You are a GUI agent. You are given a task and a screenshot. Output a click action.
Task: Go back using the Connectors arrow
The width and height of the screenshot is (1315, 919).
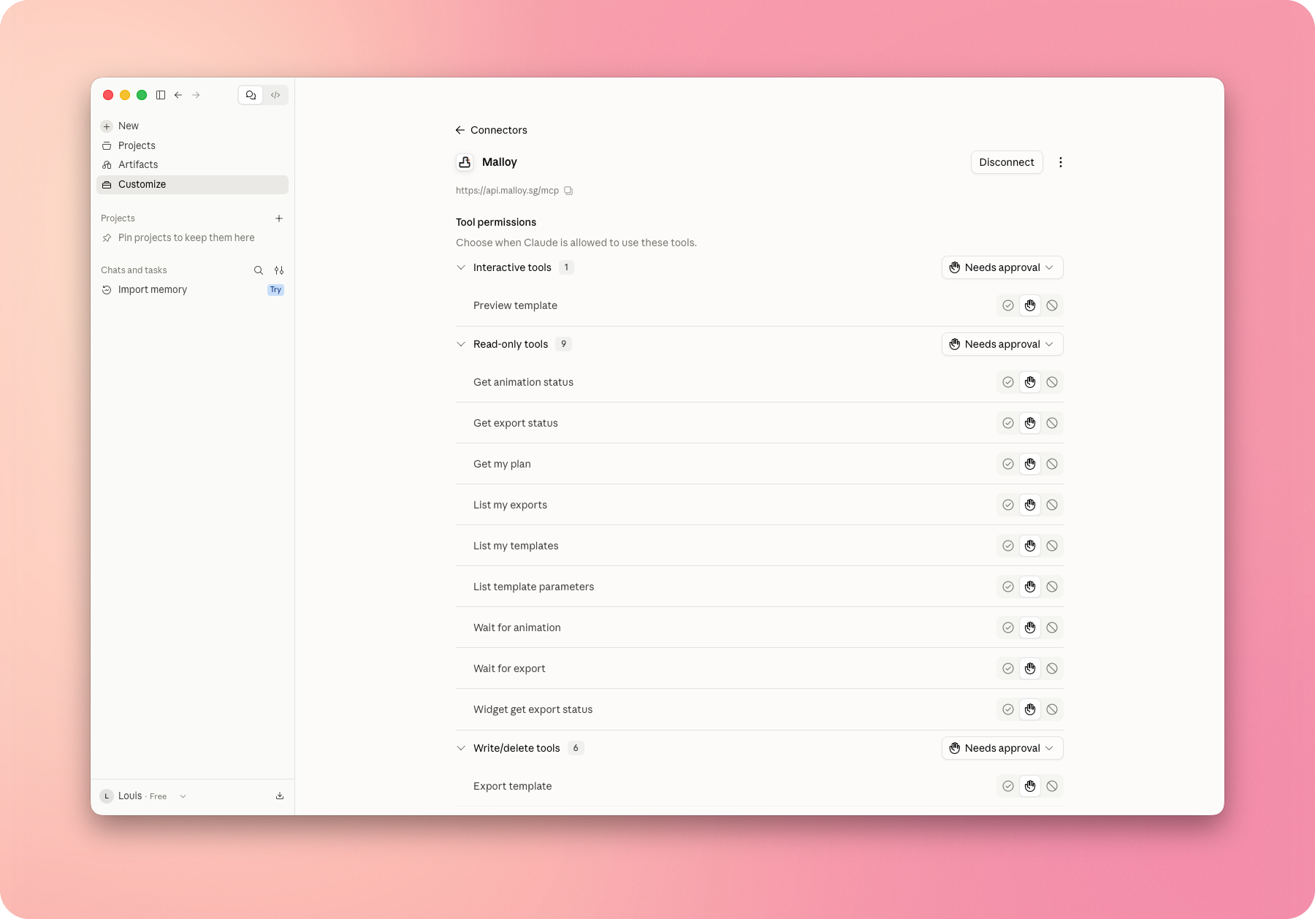(x=460, y=130)
